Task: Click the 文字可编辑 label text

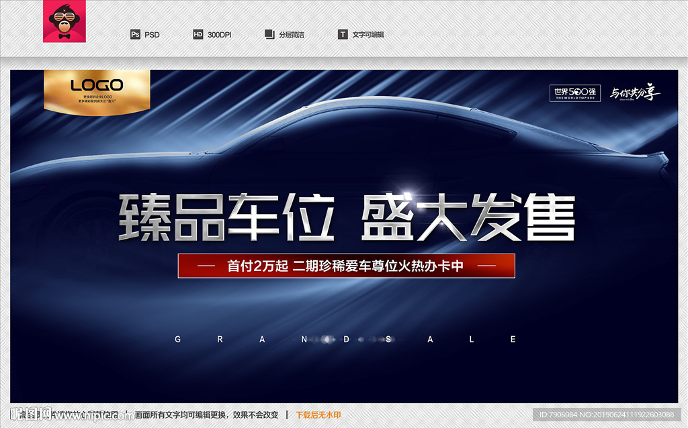Action: tap(368, 35)
